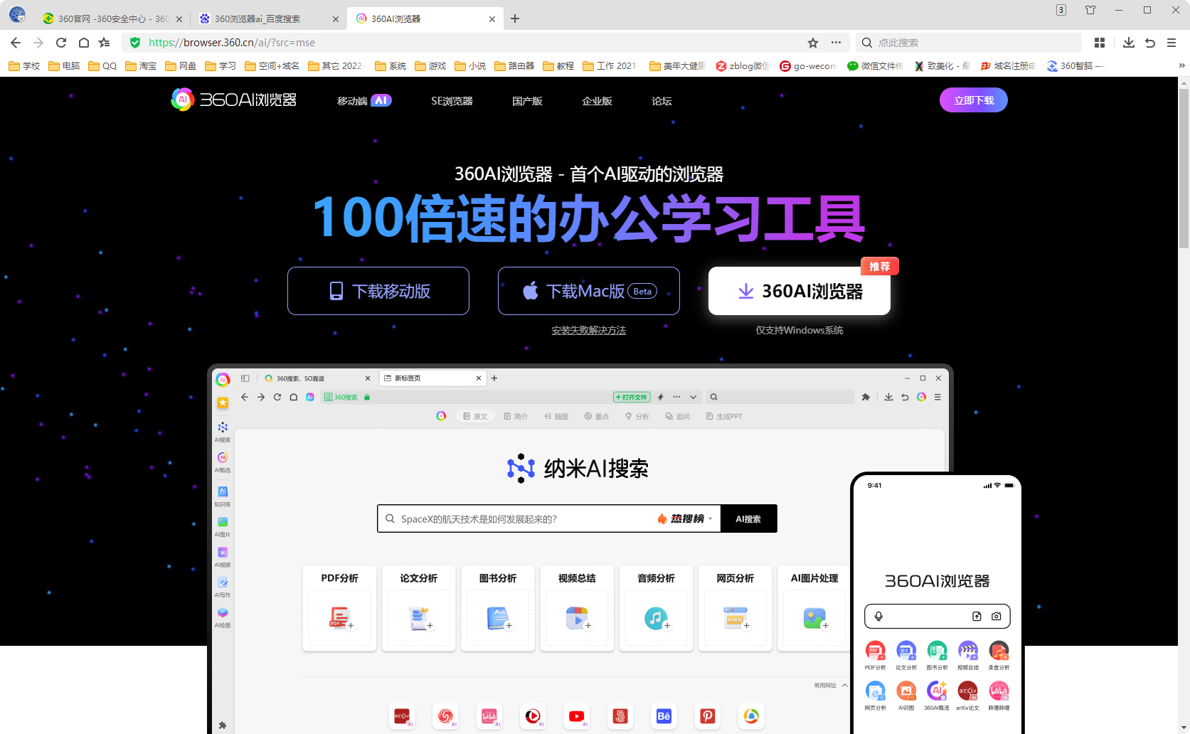Screen dimensions: 1190x734
Task: Click Behance shortcut icon in preview
Action: pyautogui.click(x=664, y=716)
